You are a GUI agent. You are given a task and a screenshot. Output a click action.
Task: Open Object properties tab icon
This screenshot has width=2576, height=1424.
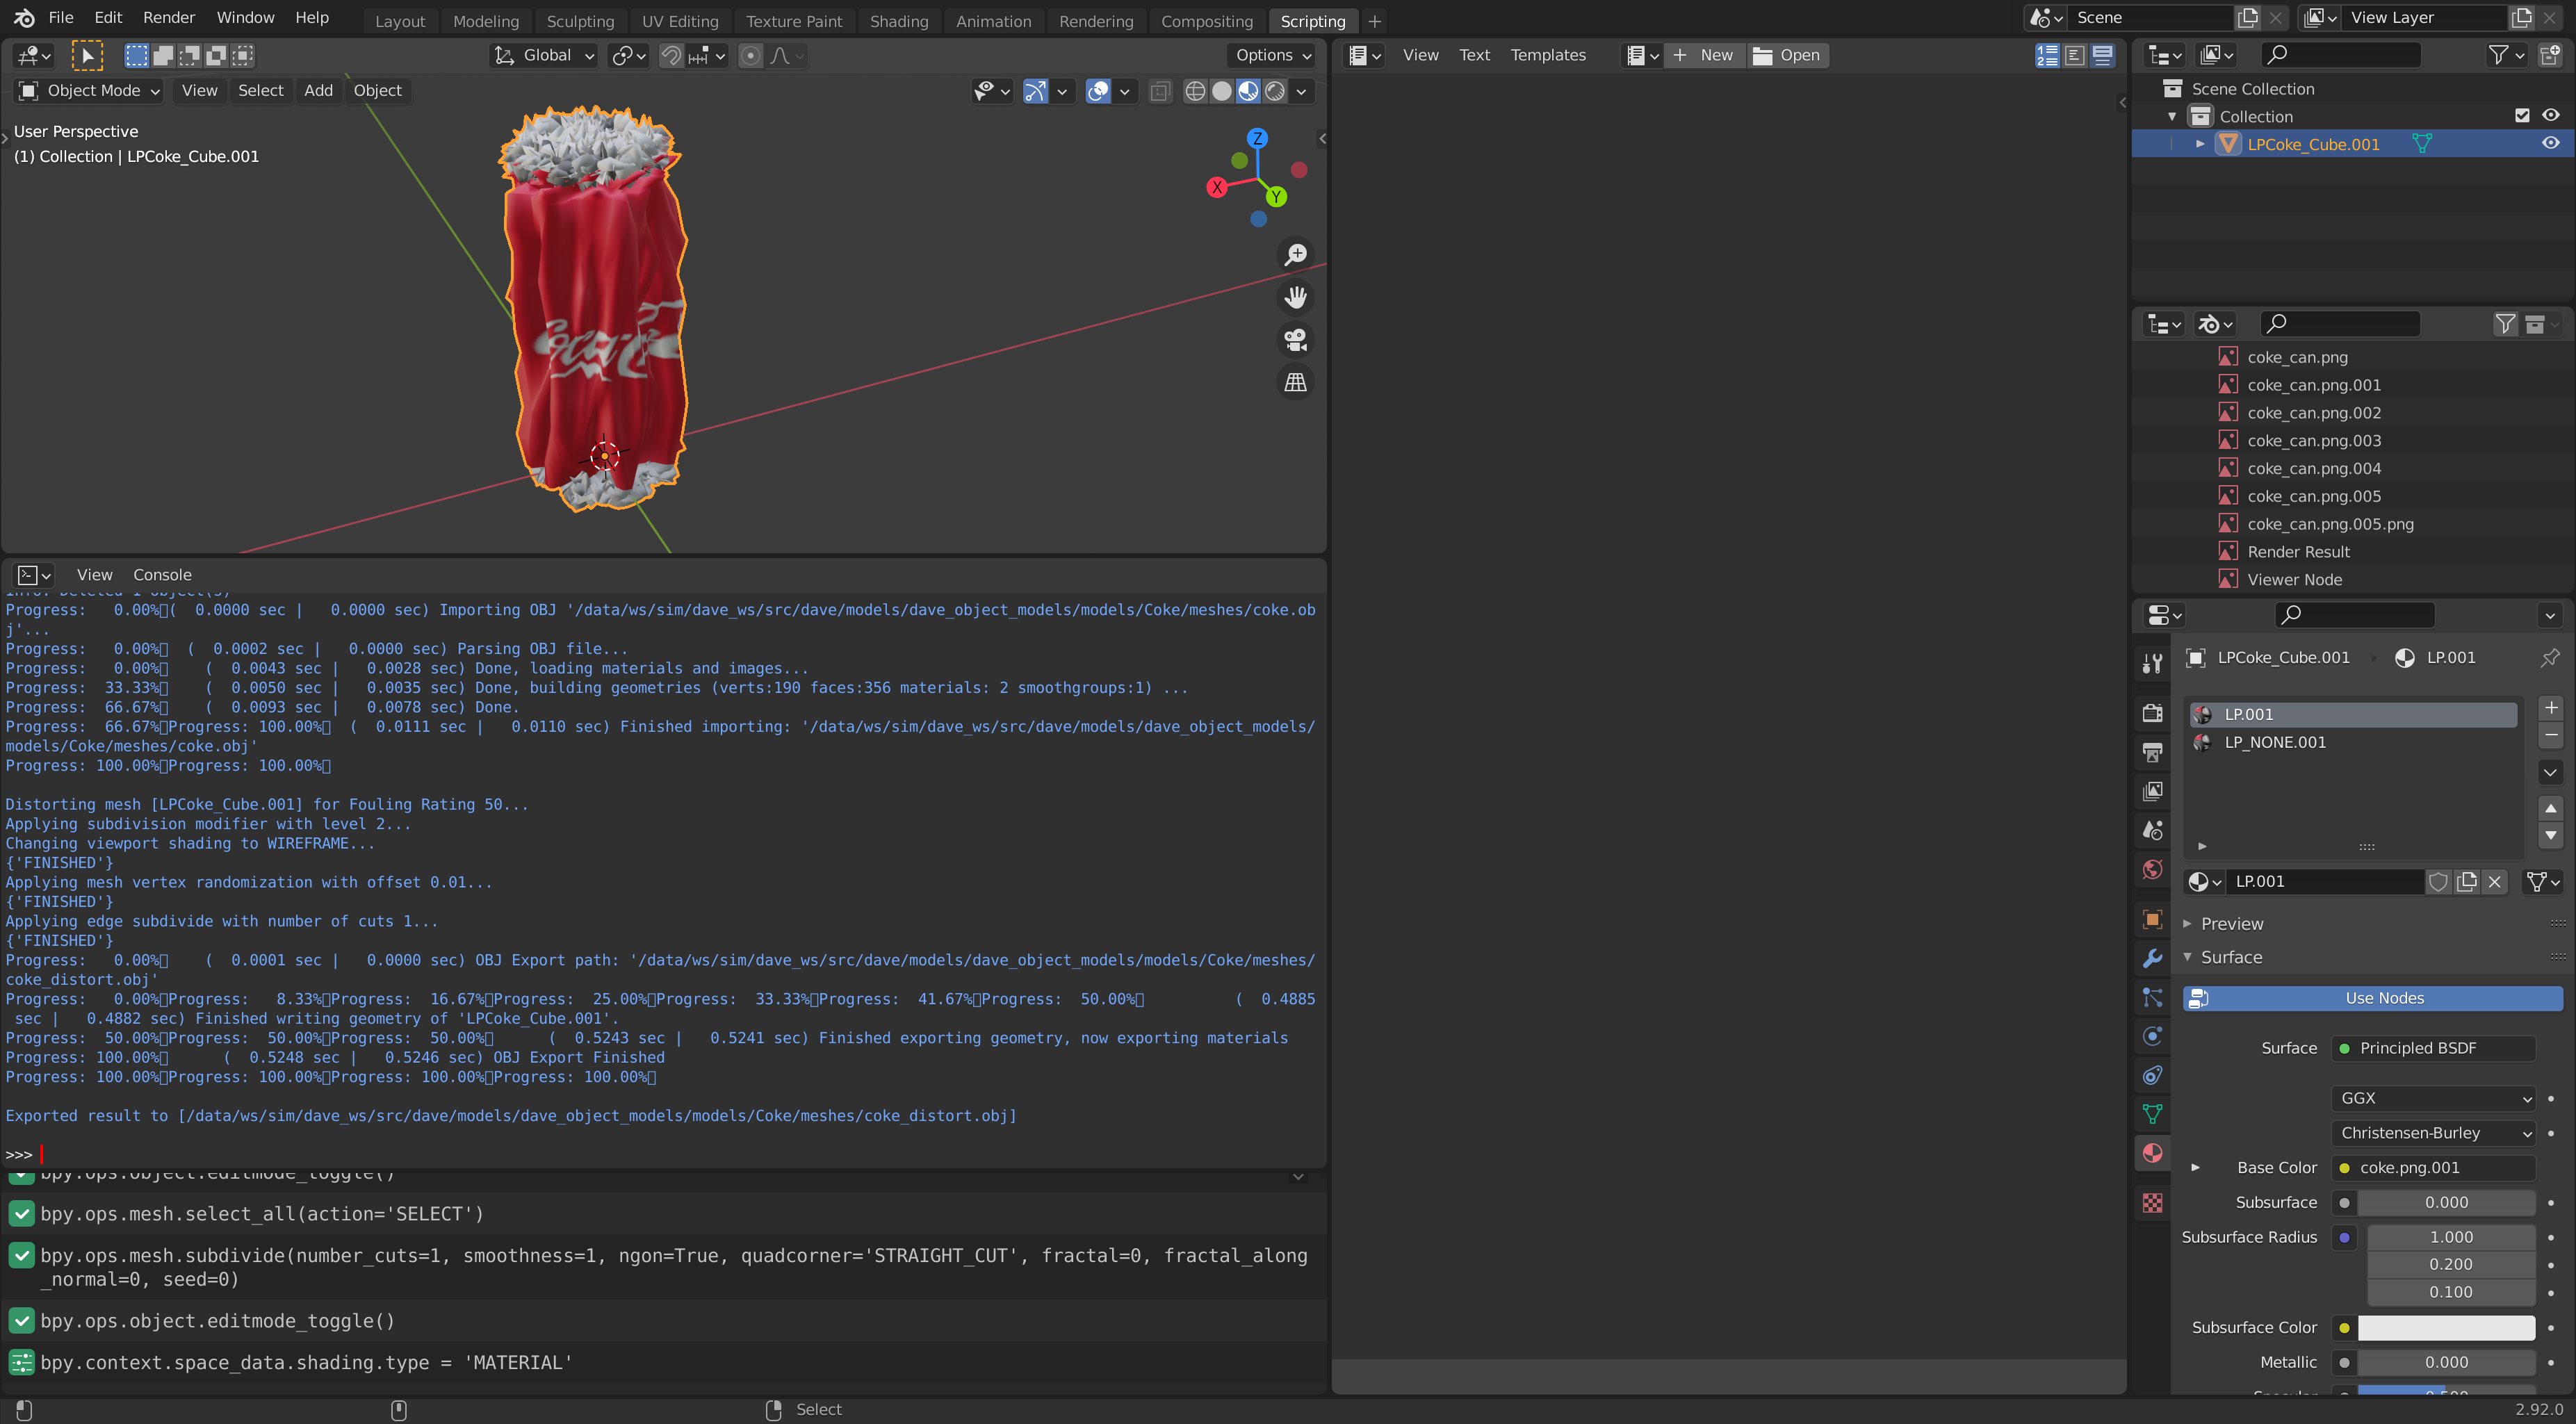2152,919
